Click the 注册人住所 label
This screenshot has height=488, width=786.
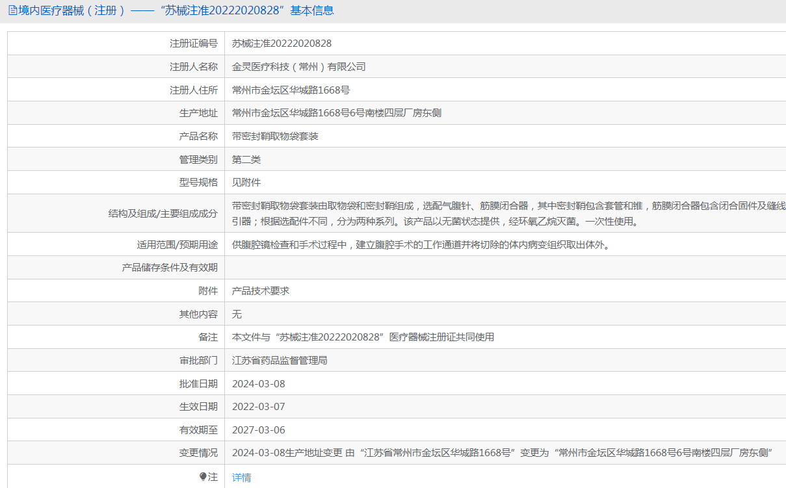pyautogui.click(x=194, y=90)
